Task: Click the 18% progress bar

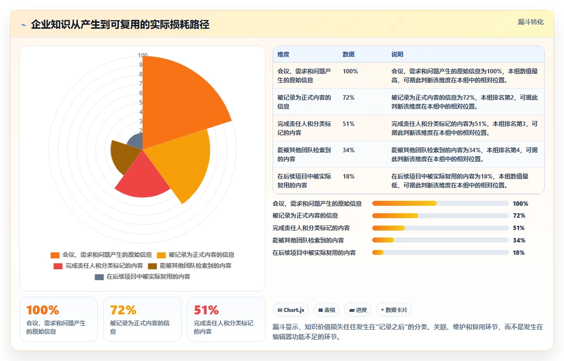Action: coord(440,253)
